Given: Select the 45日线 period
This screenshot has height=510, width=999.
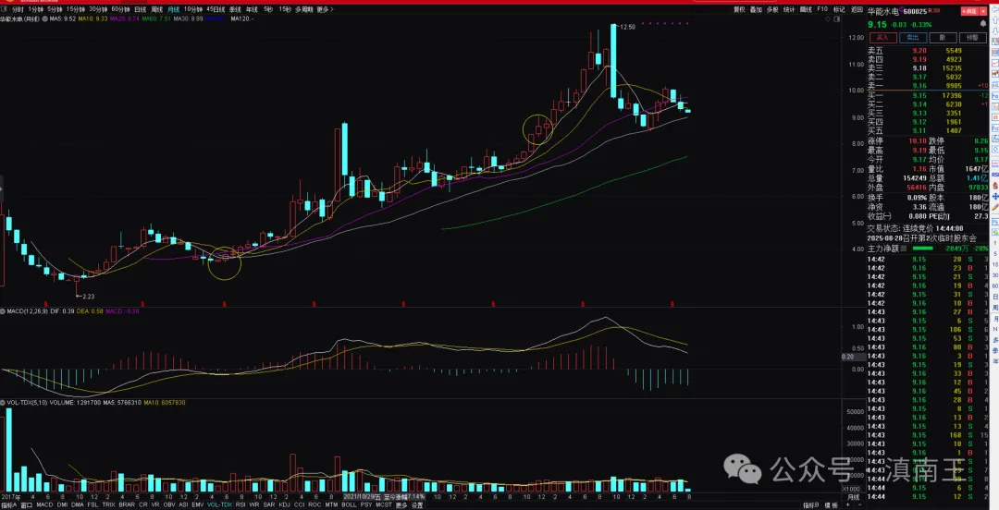Looking at the screenshot, I should pyautogui.click(x=216, y=9).
